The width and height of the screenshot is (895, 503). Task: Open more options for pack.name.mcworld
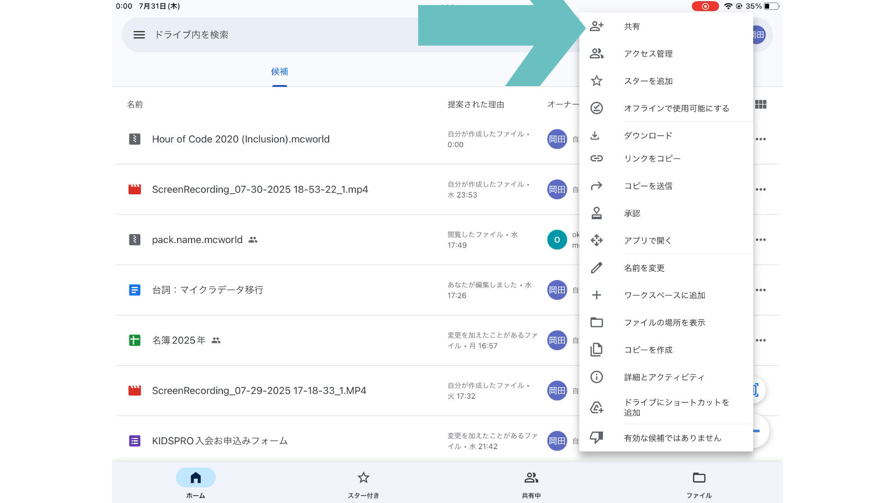pyautogui.click(x=760, y=240)
